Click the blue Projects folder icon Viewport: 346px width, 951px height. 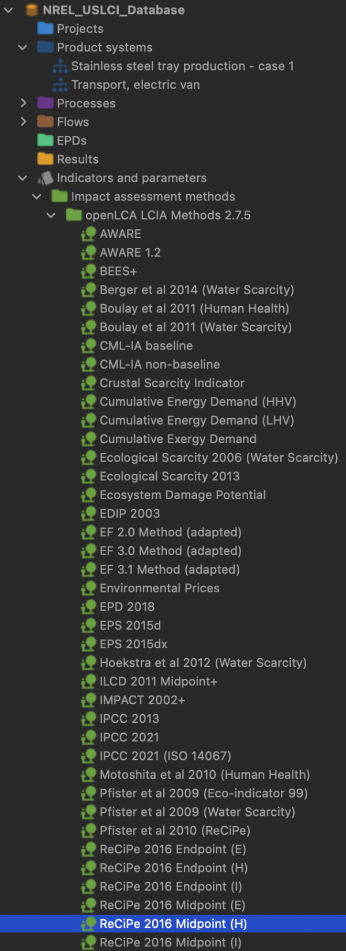(45, 28)
